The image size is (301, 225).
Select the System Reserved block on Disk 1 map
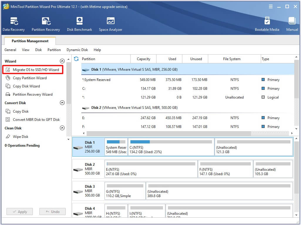(x=116, y=147)
